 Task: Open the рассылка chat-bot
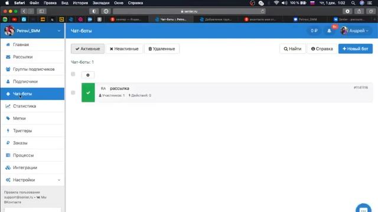(x=119, y=88)
